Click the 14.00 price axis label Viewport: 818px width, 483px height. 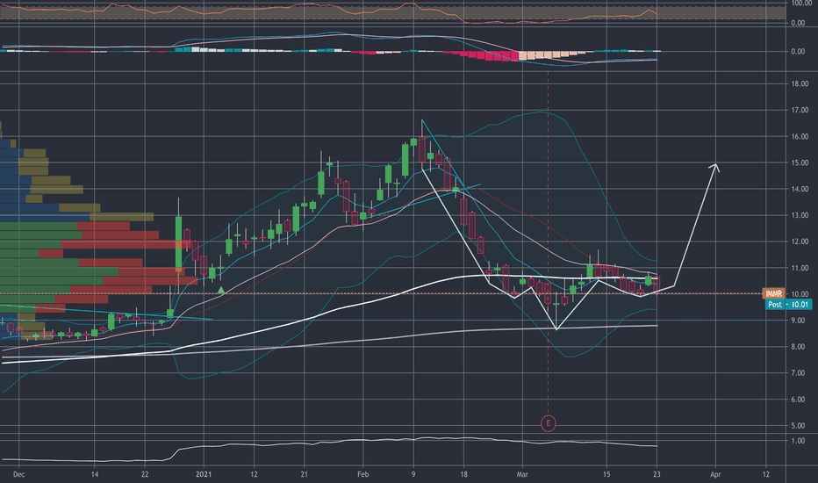[x=800, y=189]
